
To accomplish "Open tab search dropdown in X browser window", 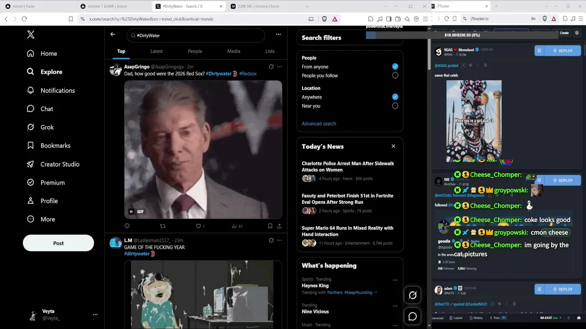I will pos(385,6).
